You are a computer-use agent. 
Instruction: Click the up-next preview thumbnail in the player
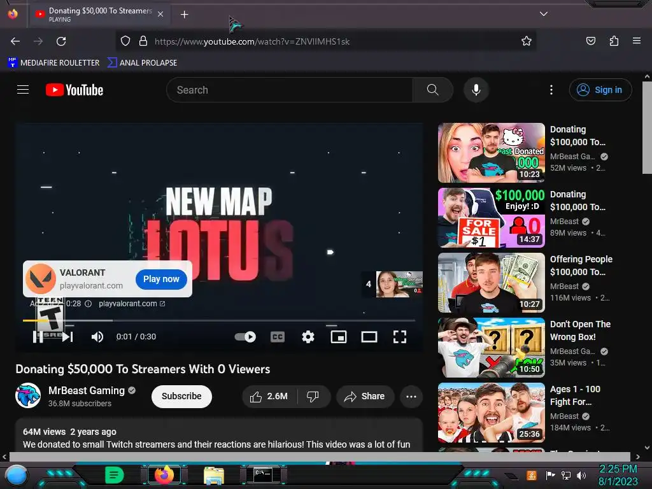399,284
